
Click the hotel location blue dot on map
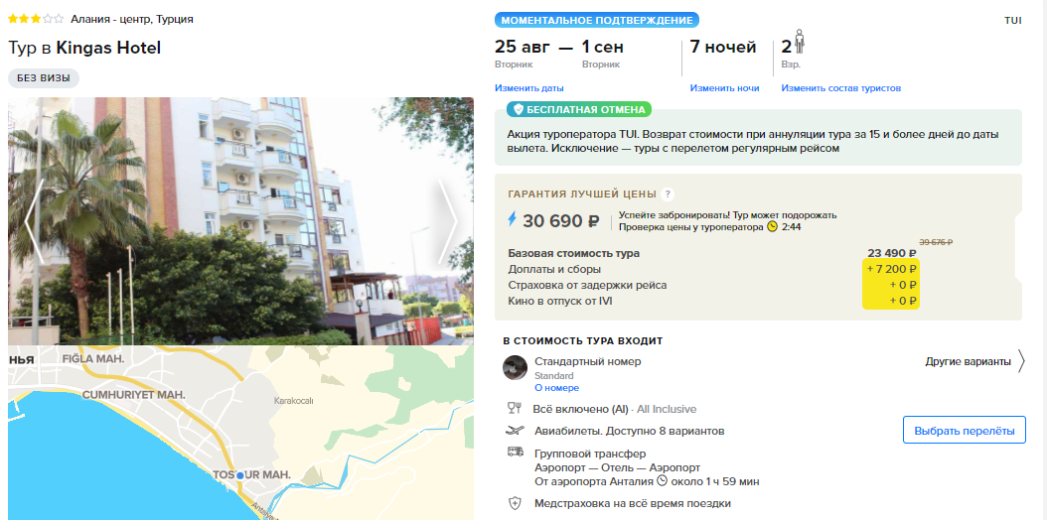[x=239, y=475]
